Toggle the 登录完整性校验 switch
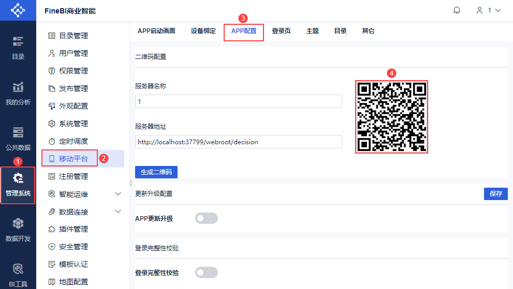Image resolution: width=513 pixels, height=289 pixels. click(x=207, y=272)
